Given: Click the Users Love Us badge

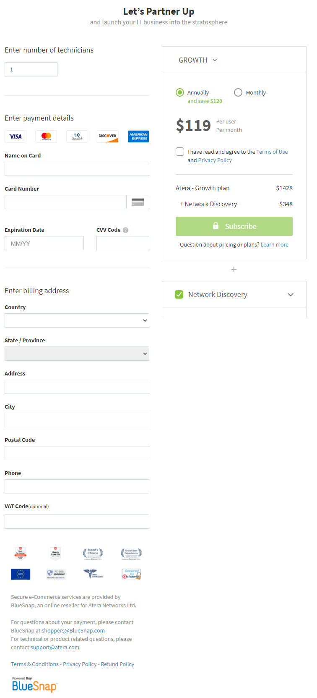Looking at the screenshot, I should tap(55, 554).
